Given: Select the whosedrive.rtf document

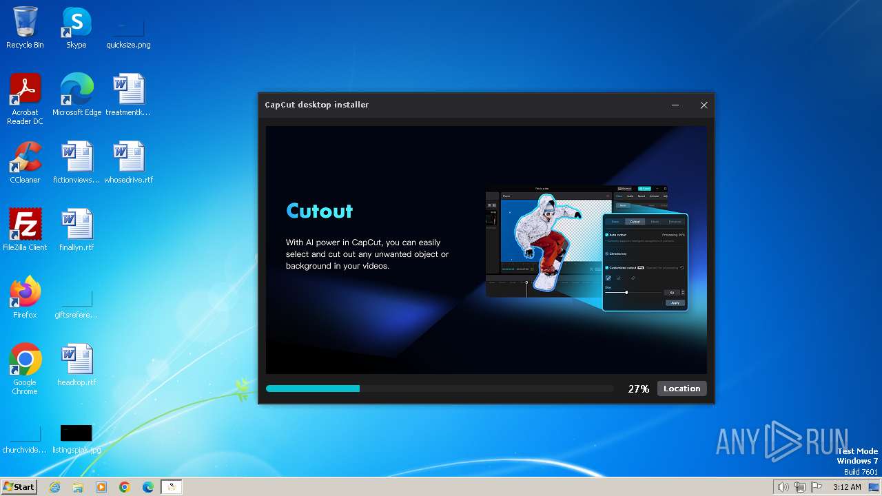Looking at the screenshot, I should (128, 162).
